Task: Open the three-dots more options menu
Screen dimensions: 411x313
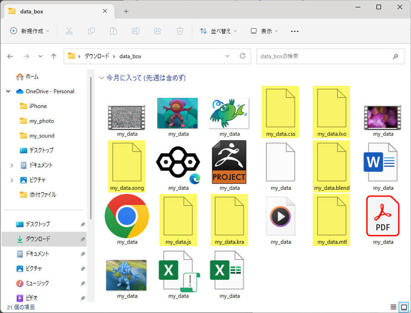Action: coord(295,31)
